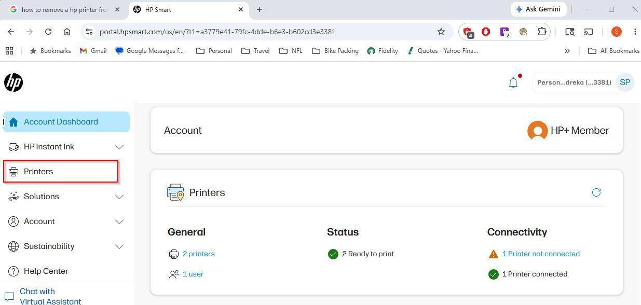Viewport: 641px width, 305px height.
Task: Expand the HP Instant Ink menu
Action: click(x=119, y=147)
